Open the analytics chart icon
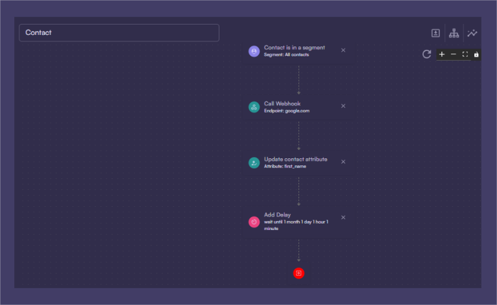This screenshot has width=497, height=305. [472, 33]
